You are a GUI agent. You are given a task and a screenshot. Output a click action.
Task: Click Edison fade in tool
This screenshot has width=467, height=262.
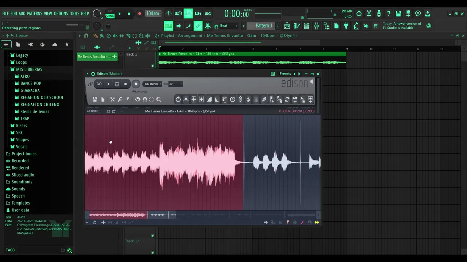pyautogui.click(x=209, y=99)
